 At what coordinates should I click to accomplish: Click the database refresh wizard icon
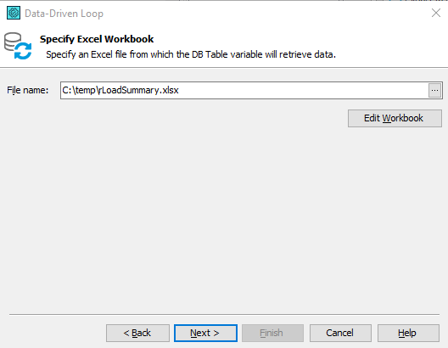[x=18, y=46]
